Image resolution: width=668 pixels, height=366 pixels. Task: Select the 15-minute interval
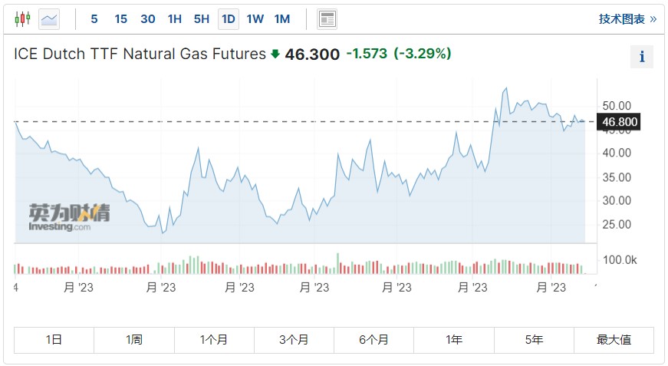click(x=120, y=19)
